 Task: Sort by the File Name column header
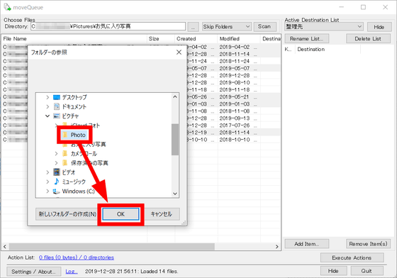[74, 39]
